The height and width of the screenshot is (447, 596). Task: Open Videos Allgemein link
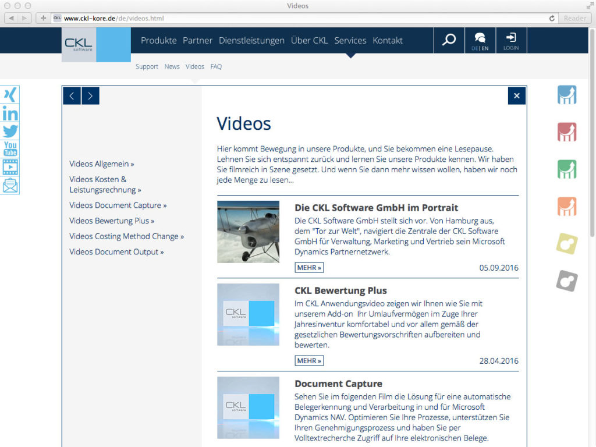[101, 164]
